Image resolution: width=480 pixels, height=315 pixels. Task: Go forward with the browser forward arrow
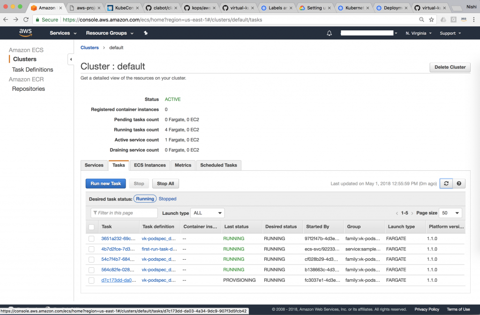pos(15,20)
